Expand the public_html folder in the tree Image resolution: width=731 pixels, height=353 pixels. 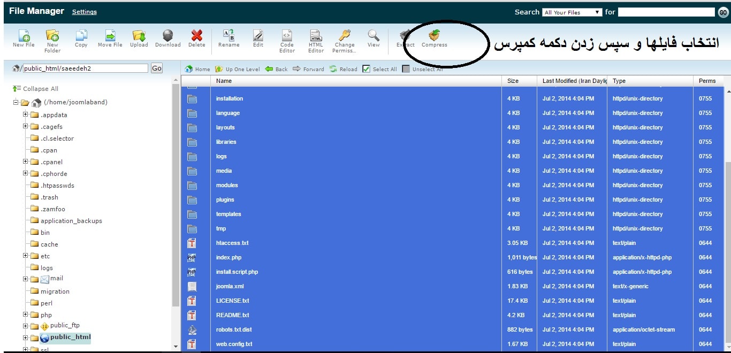tap(25, 337)
